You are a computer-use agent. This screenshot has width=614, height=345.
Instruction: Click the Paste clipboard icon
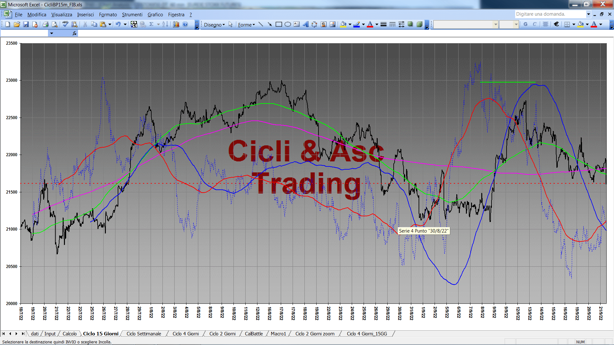point(103,24)
